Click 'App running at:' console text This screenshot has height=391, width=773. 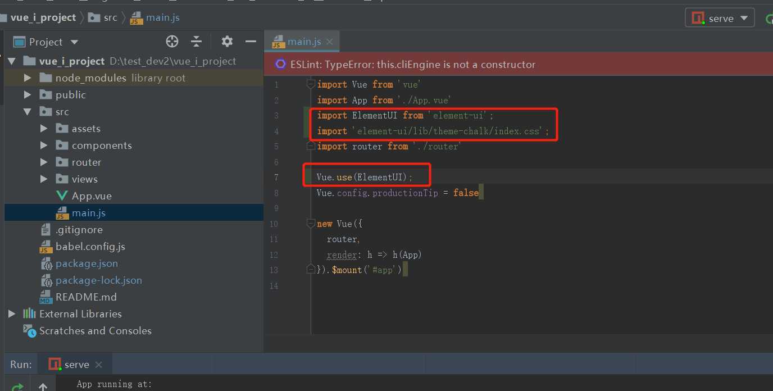115,384
